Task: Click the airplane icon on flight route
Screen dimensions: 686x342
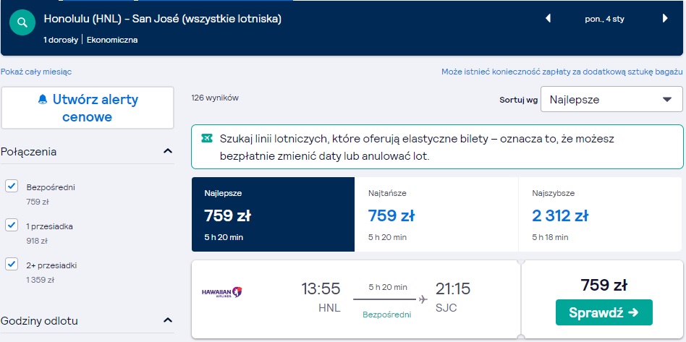Action: point(423,299)
